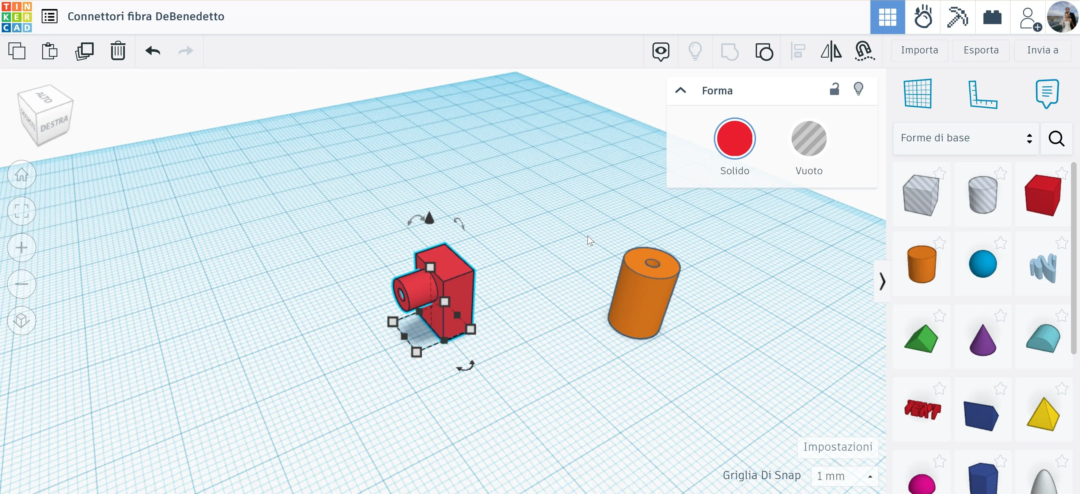This screenshot has height=494, width=1080.
Task: Open the Tinkercad home logo
Action: [x=17, y=17]
